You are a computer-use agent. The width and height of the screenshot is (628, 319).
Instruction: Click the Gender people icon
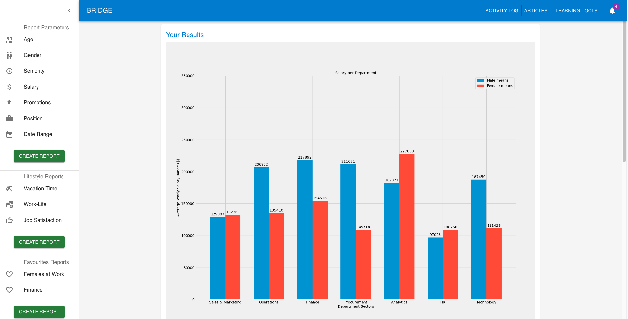click(9, 55)
